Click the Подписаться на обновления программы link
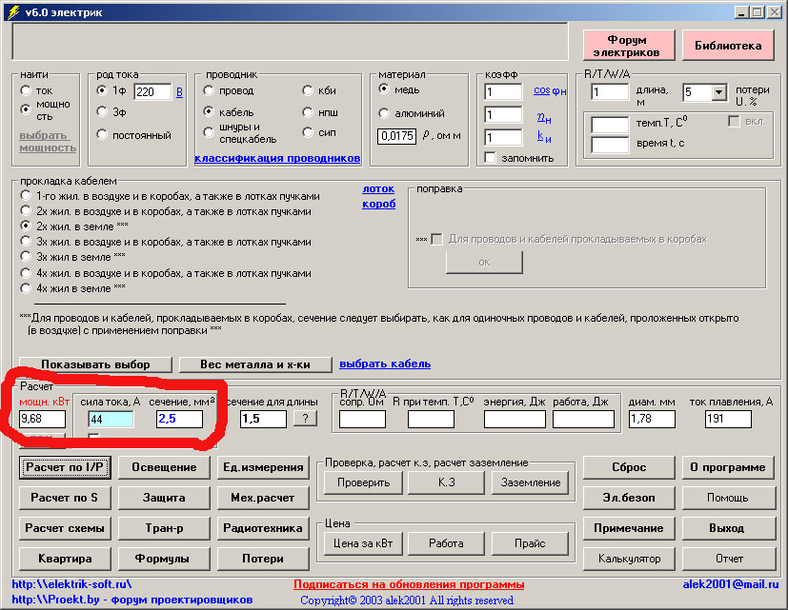Viewport: 788px width, 610px height. (409, 584)
